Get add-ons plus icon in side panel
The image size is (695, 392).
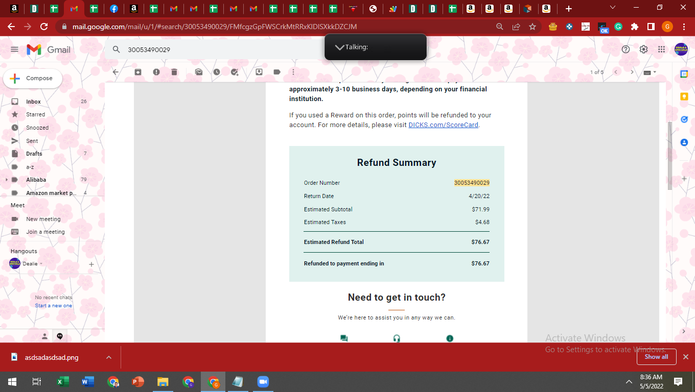[x=684, y=179]
